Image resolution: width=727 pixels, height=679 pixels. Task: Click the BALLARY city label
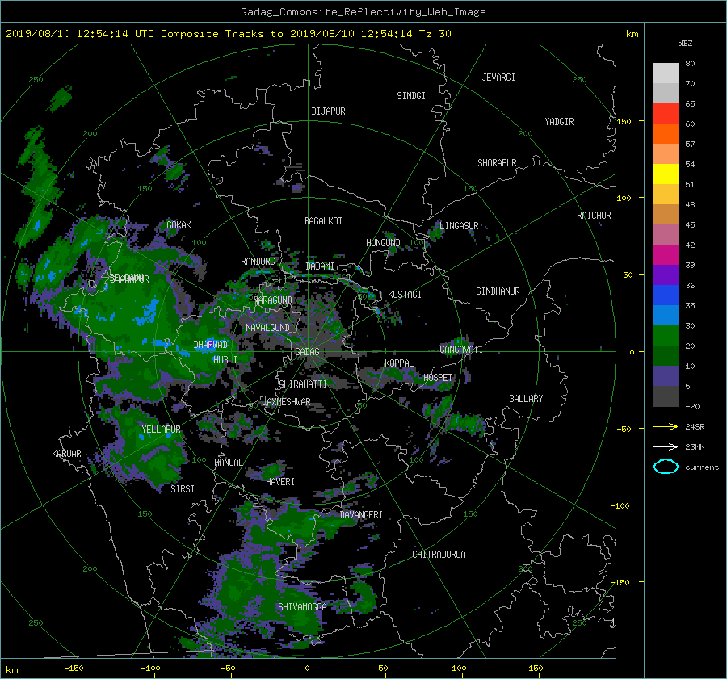coord(526,399)
